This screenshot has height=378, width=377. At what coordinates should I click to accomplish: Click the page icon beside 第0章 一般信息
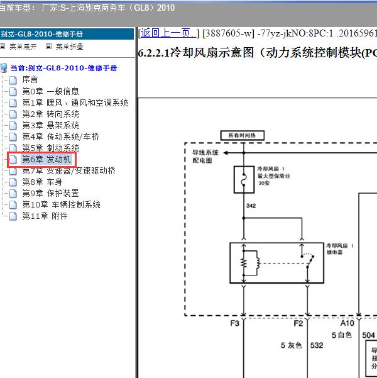pyautogui.click(x=13, y=91)
